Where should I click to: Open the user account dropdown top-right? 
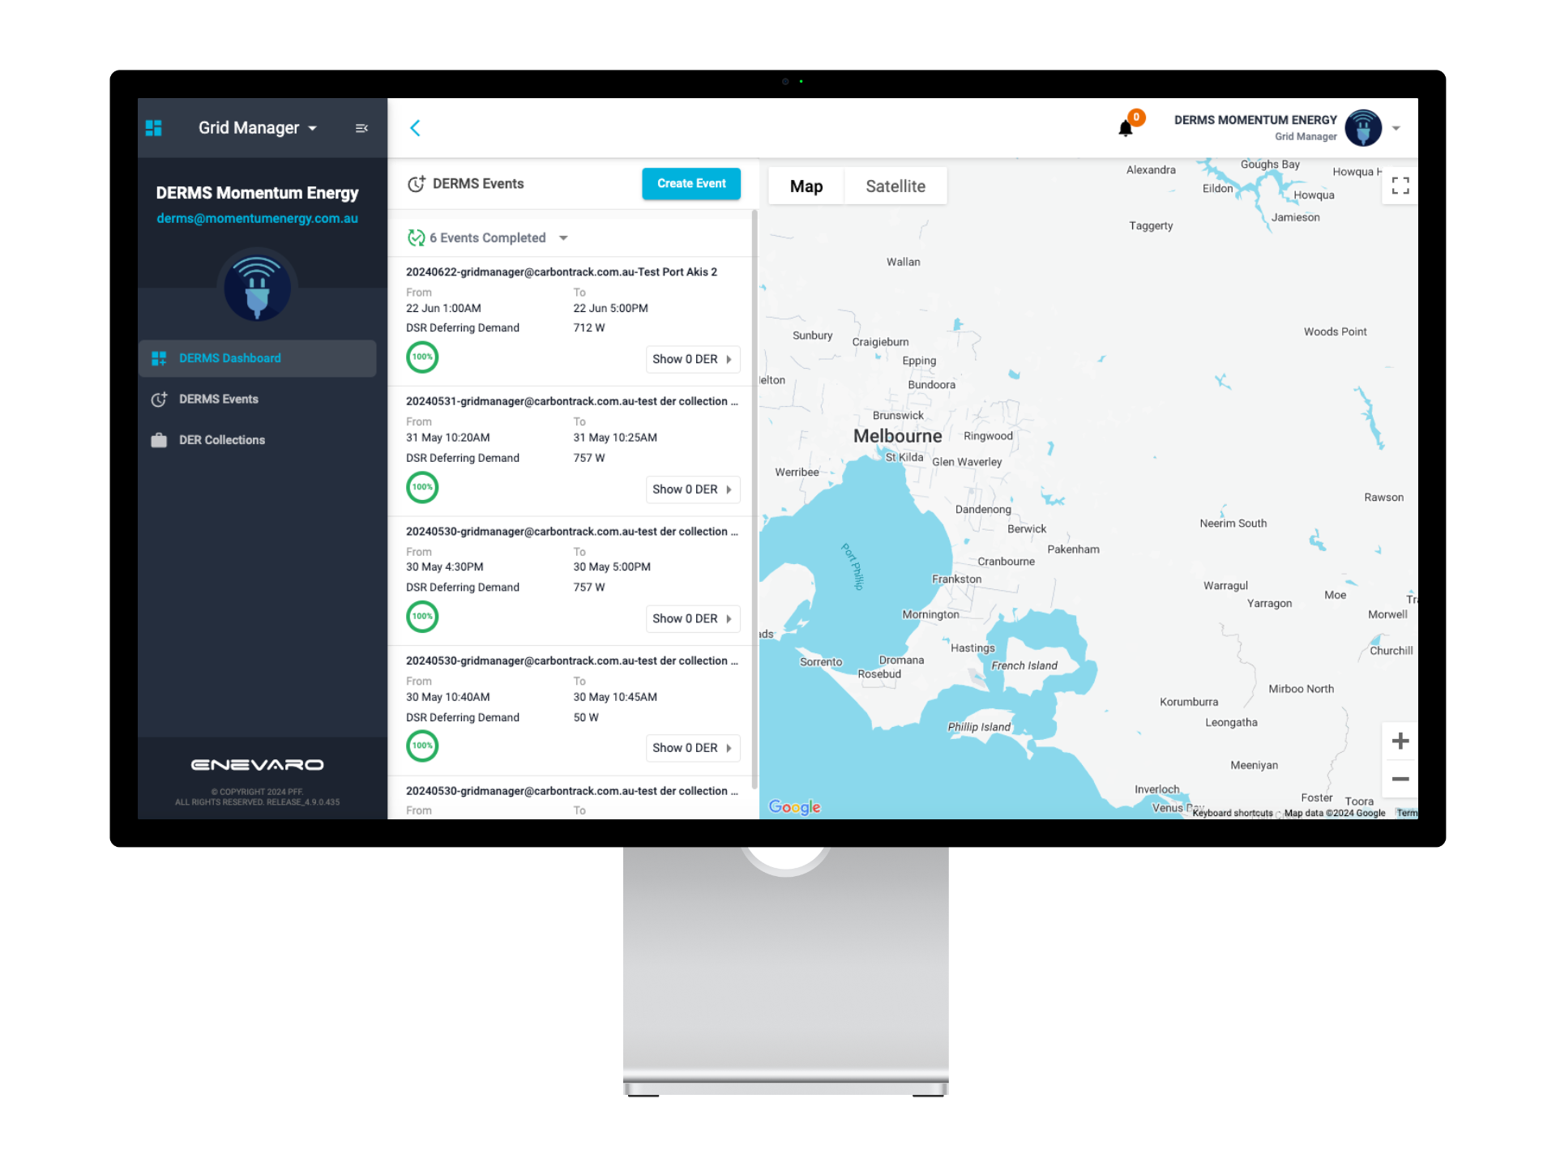pyautogui.click(x=1396, y=127)
